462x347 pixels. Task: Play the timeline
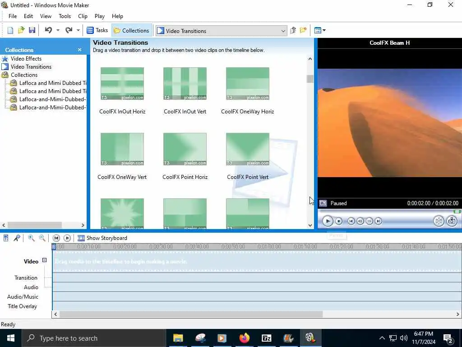(x=67, y=238)
